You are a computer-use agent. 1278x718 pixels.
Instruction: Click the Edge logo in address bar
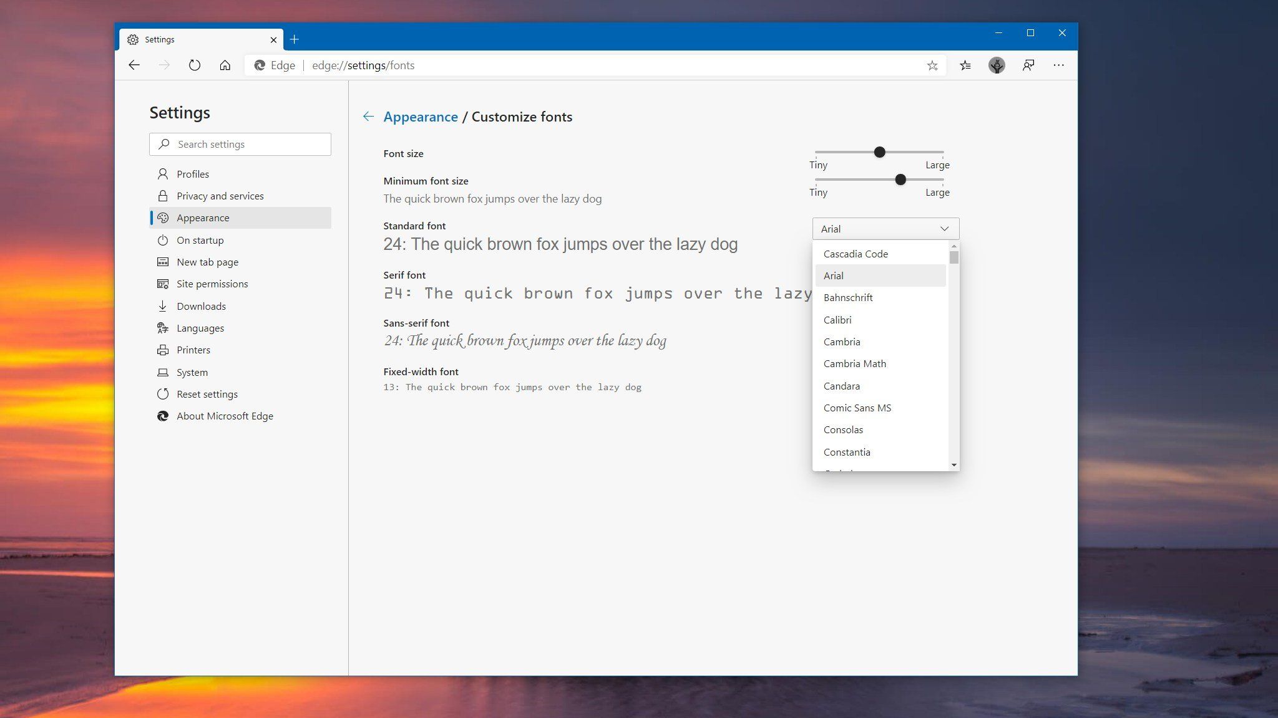click(x=260, y=65)
